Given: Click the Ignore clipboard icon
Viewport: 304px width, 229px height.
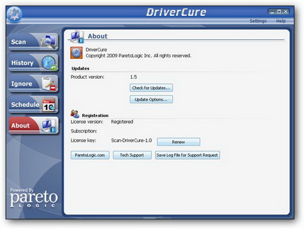Looking at the screenshot, I should 49,84.
